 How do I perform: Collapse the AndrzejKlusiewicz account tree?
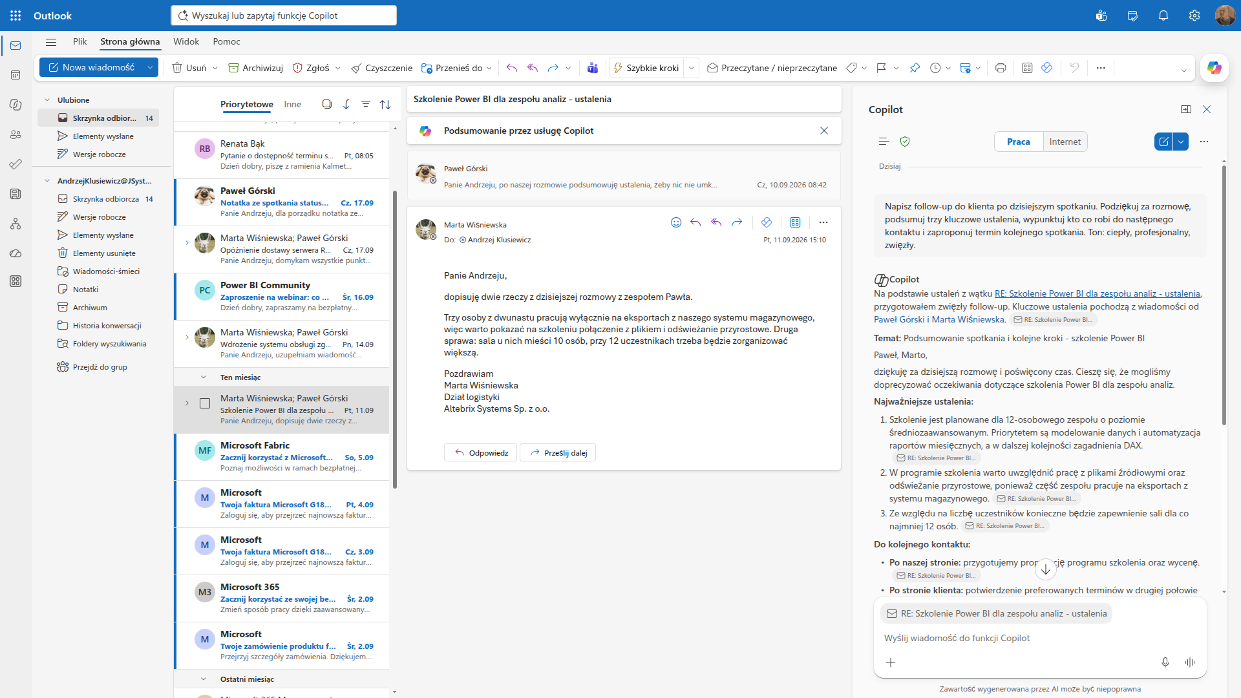point(47,181)
